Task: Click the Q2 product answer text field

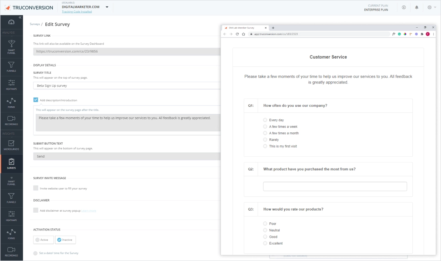Action: pos(335,186)
